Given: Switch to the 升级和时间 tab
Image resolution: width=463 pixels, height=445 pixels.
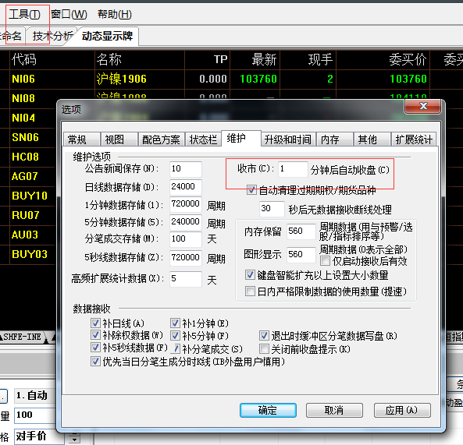Looking at the screenshot, I should pyautogui.click(x=288, y=139).
